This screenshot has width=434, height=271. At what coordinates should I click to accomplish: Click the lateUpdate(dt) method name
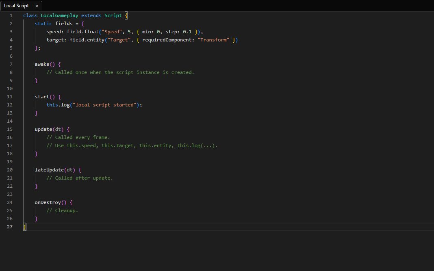49,170
